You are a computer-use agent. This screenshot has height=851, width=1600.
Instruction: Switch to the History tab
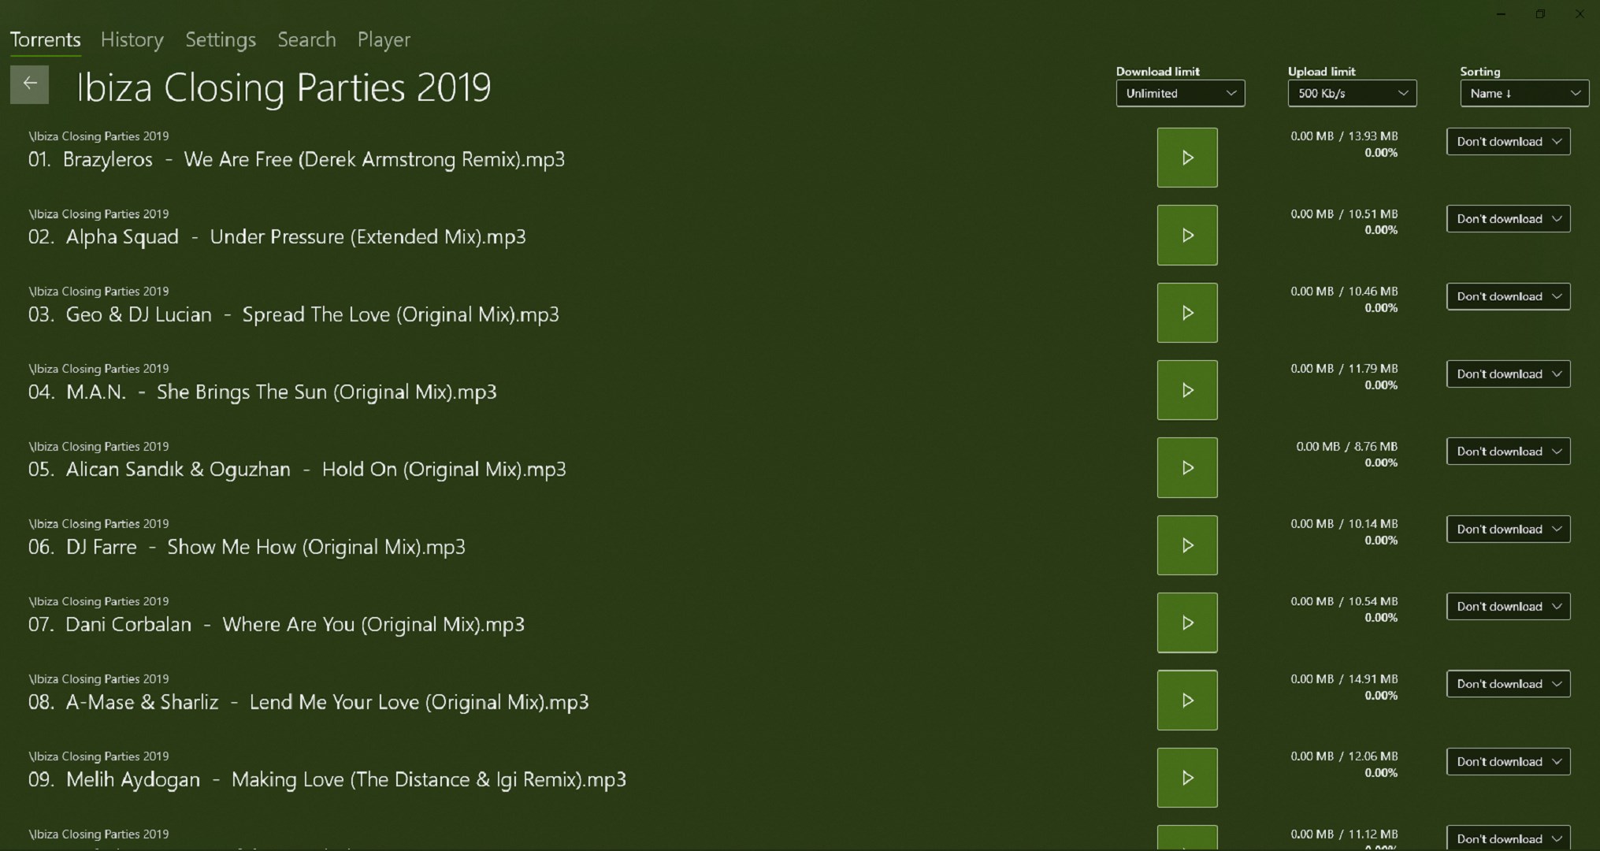(x=132, y=39)
